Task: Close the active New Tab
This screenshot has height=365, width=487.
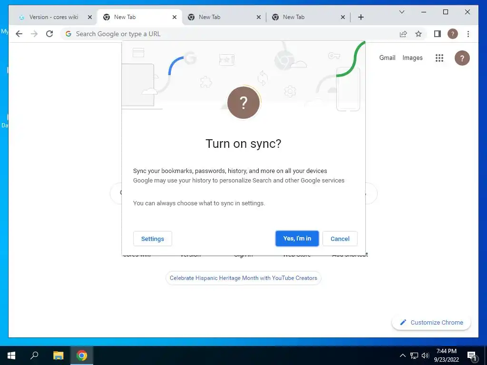Action: click(175, 17)
